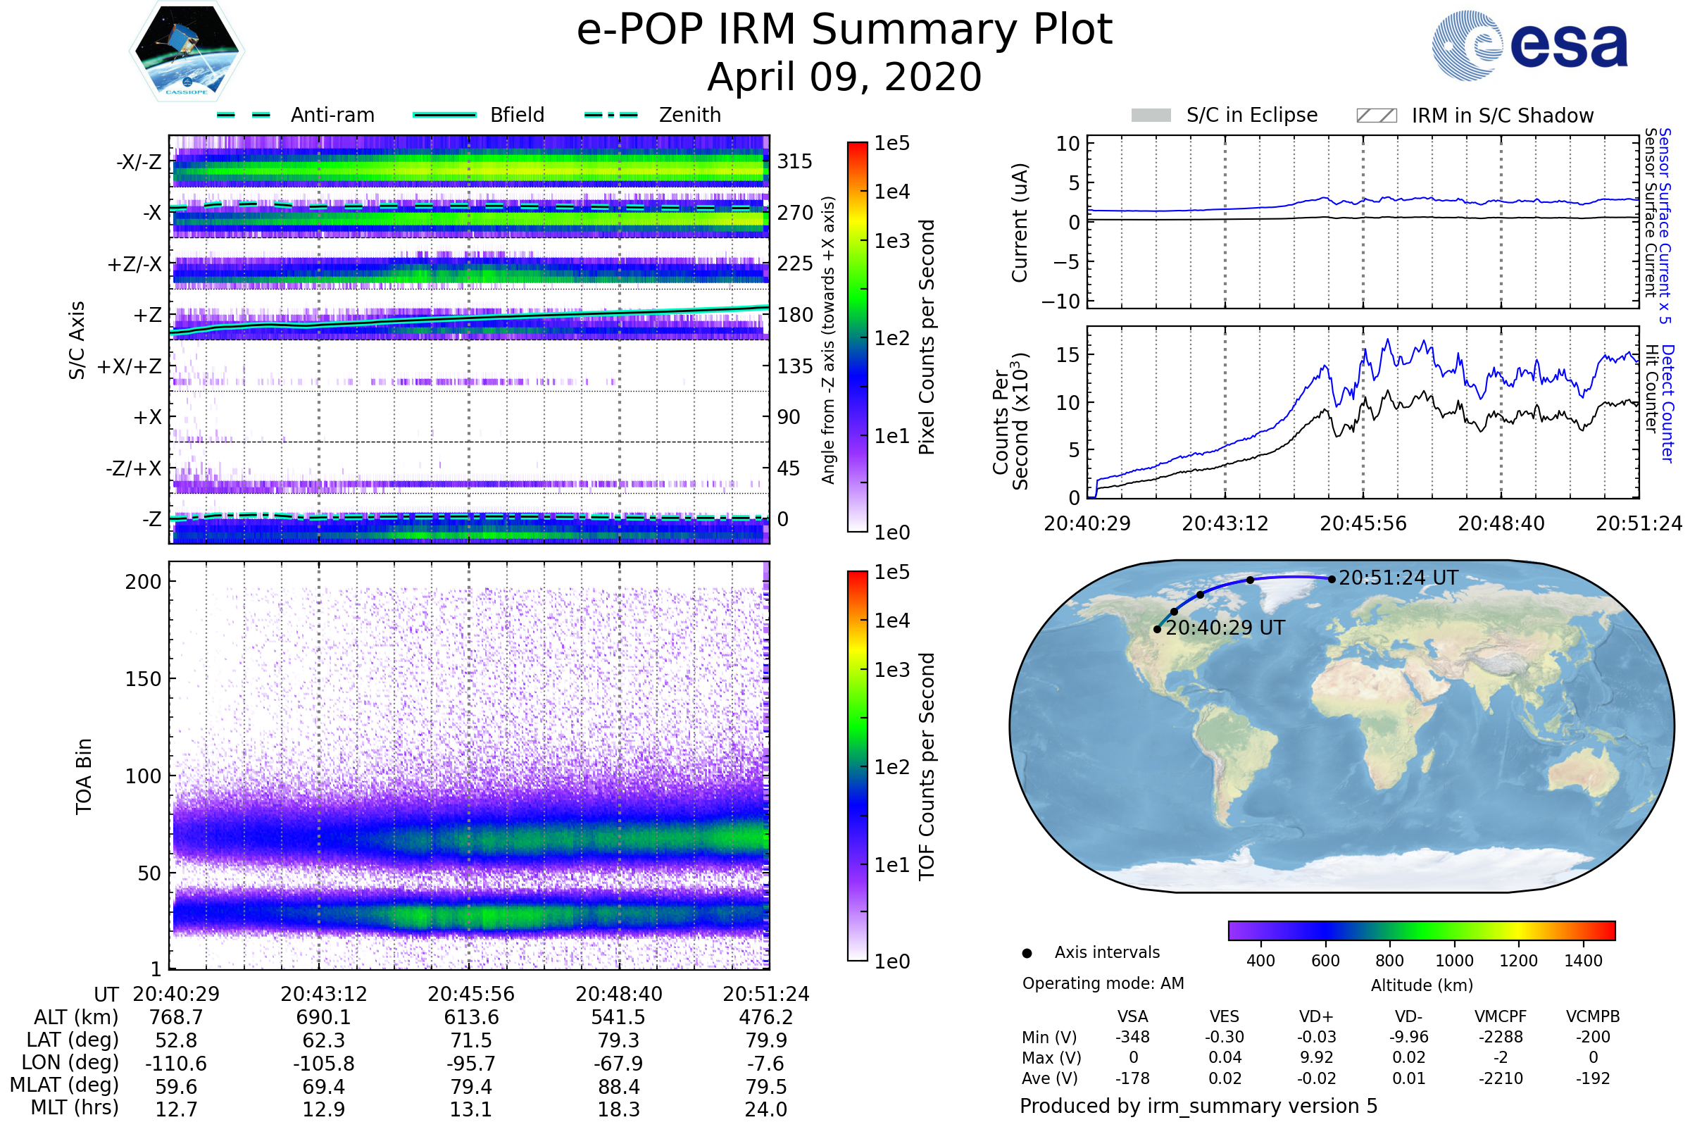This screenshot has width=1690, height=1127.
Task: Click the ESA logo
Action: pos(1529,45)
